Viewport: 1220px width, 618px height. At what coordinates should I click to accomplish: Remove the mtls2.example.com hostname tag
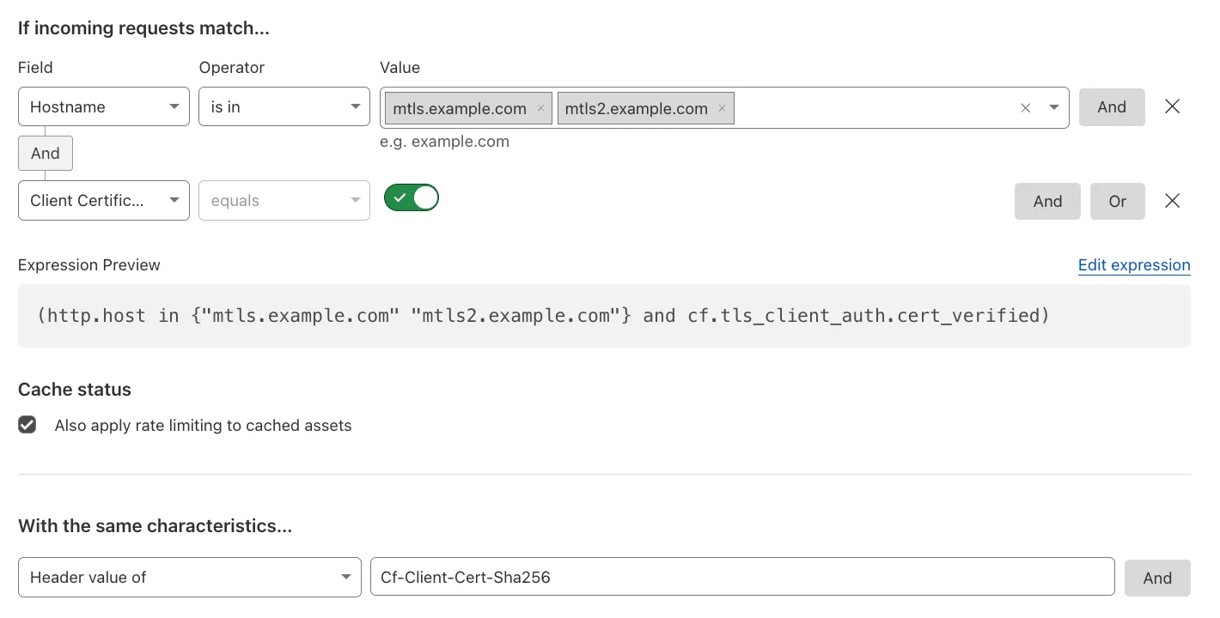coord(721,108)
